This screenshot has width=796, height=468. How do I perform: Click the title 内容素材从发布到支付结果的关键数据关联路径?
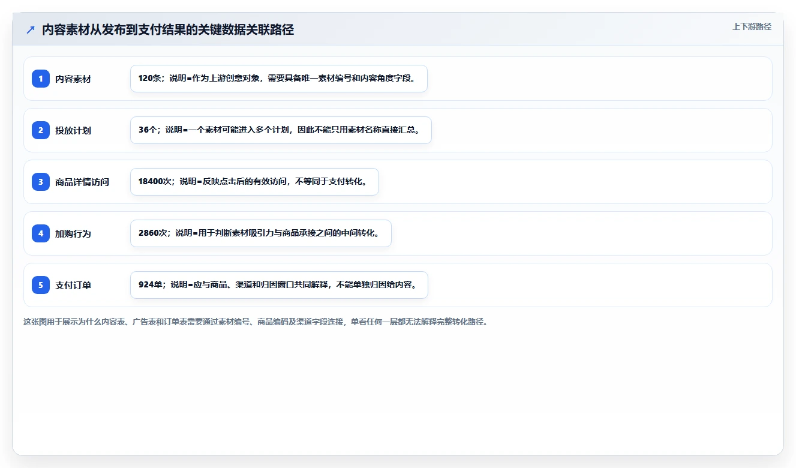pyautogui.click(x=168, y=30)
